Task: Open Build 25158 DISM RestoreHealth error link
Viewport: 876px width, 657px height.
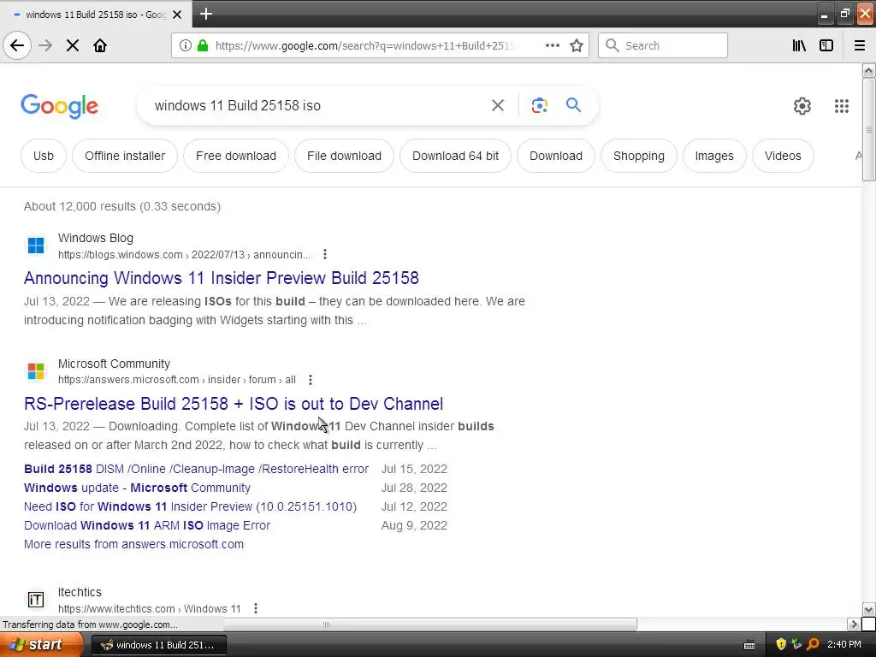Action: (x=196, y=469)
